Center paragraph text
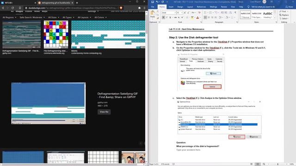296x166 pixels. 209,18
